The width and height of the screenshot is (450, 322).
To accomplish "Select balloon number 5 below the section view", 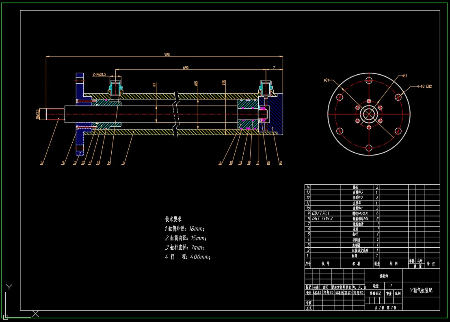I will 41,163.
